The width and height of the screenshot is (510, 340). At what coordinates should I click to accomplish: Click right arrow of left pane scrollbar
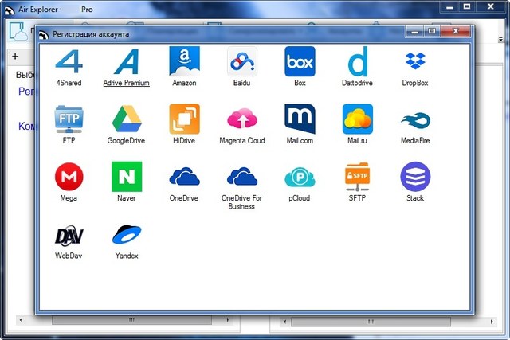(x=228, y=320)
